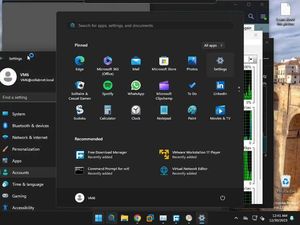Click the Start menu search box

(150, 26)
